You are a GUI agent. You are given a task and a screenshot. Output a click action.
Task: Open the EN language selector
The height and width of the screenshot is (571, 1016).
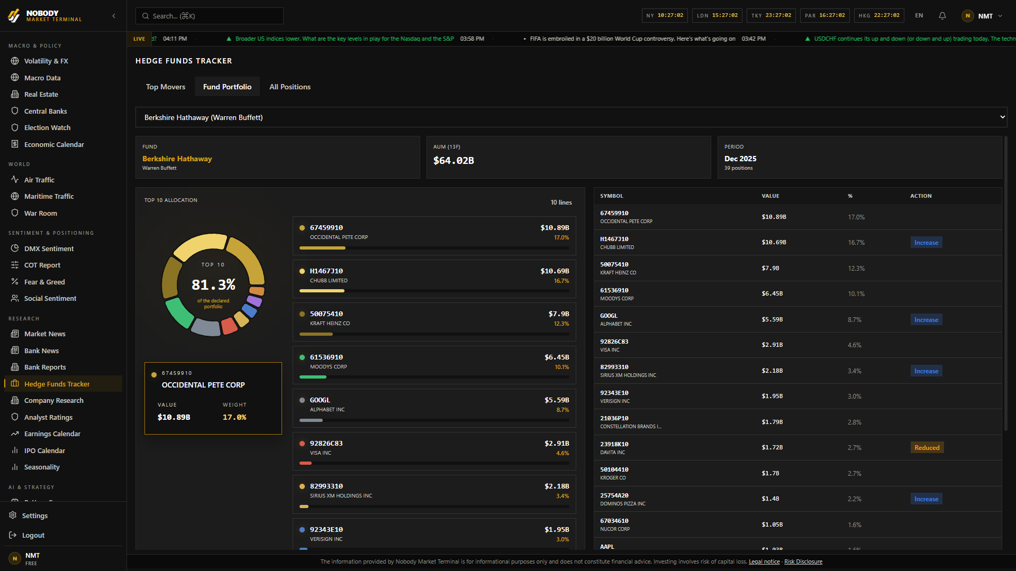click(x=919, y=16)
